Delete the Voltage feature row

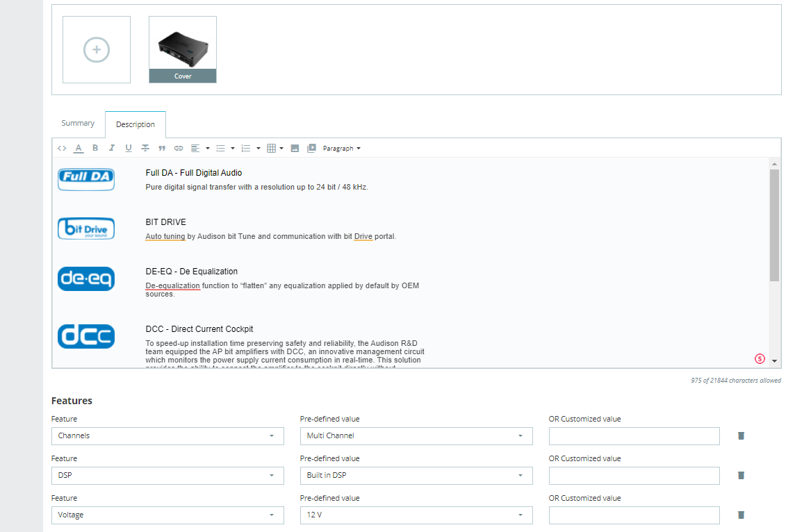[741, 515]
